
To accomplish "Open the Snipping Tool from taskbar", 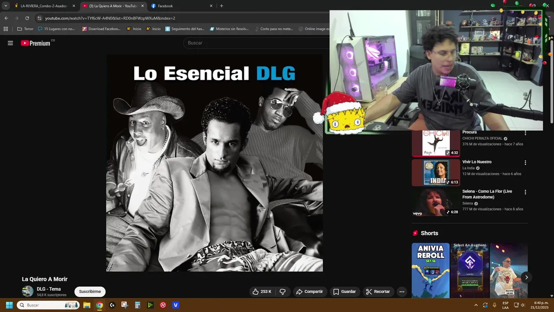I will click(x=125, y=305).
